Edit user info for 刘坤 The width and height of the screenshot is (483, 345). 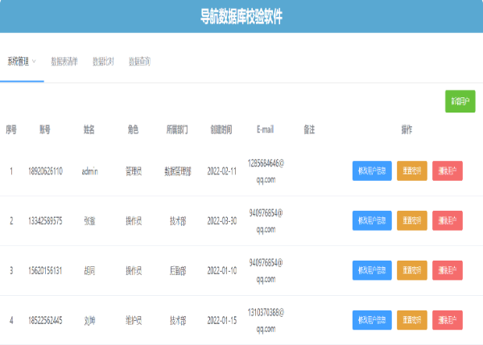(x=372, y=320)
